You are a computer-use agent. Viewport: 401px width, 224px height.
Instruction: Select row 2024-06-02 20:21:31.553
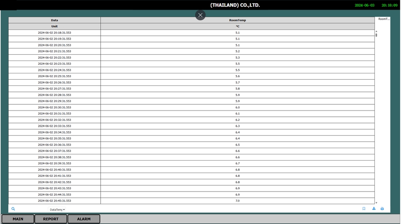(x=192, y=51)
